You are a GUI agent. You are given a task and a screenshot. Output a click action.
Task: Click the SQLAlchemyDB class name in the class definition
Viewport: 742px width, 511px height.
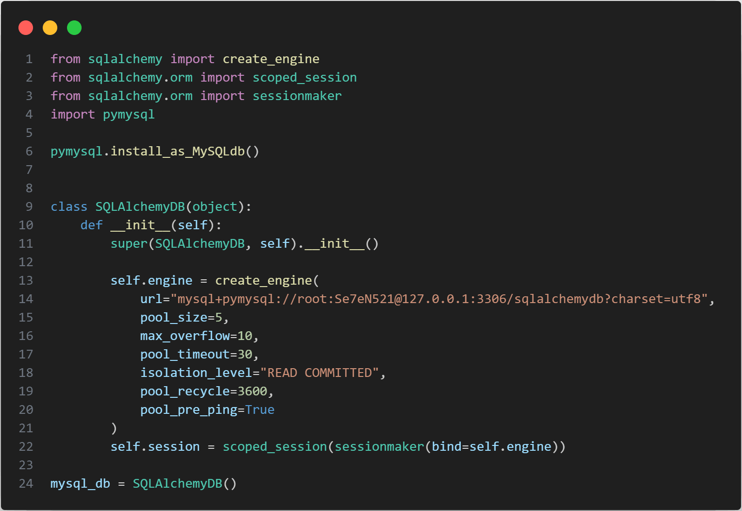pyautogui.click(x=140, y=206)
